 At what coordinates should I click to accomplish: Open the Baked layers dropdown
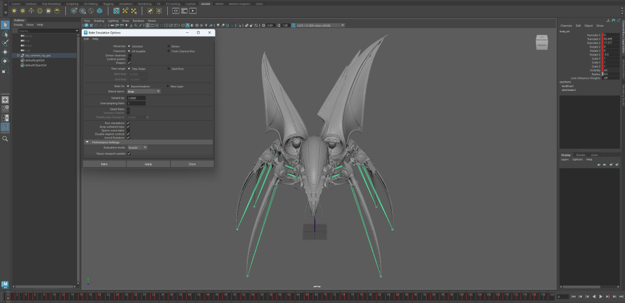tap(143, 91)
